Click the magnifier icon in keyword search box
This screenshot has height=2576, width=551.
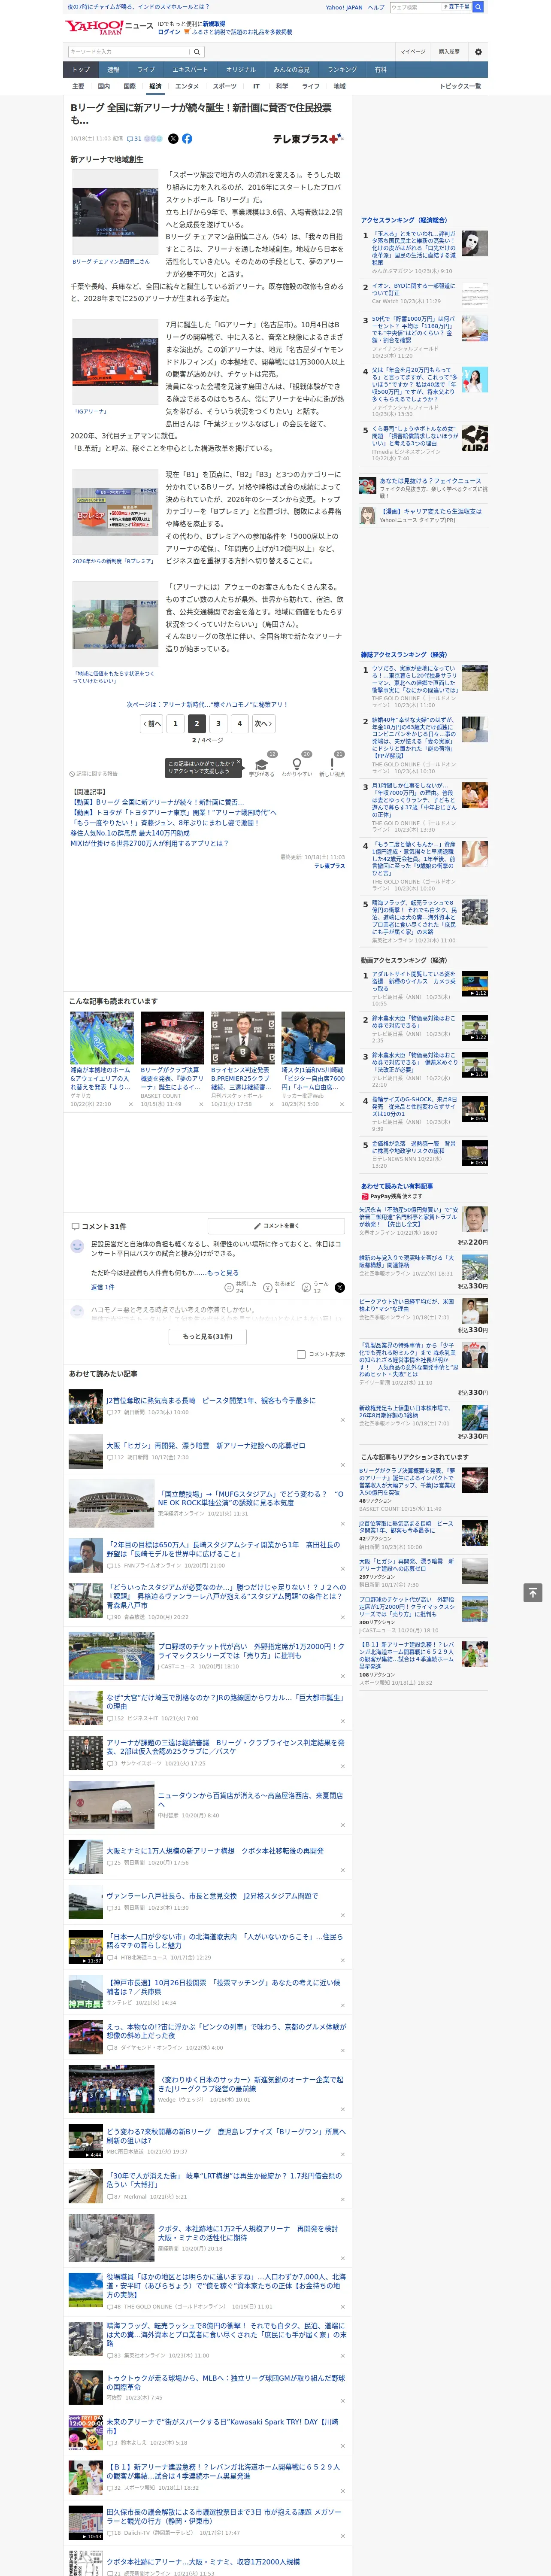coord(197,52)
